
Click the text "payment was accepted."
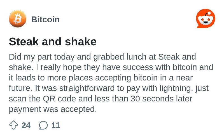click(53, 109)
